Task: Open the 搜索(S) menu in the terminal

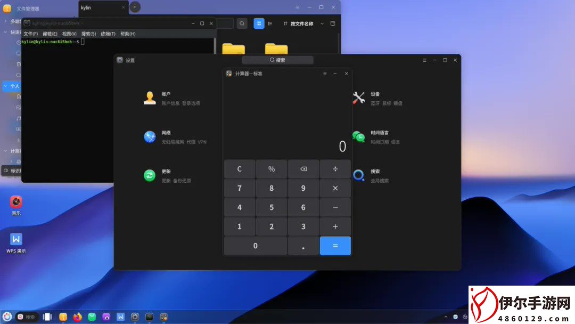Action: (x=88, y=34)
